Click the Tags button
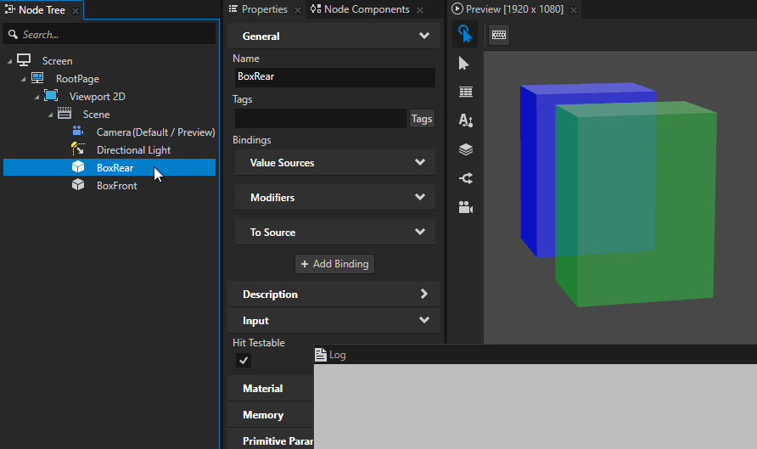Viewport: 757px width, 449px height. tap(422, 119)
